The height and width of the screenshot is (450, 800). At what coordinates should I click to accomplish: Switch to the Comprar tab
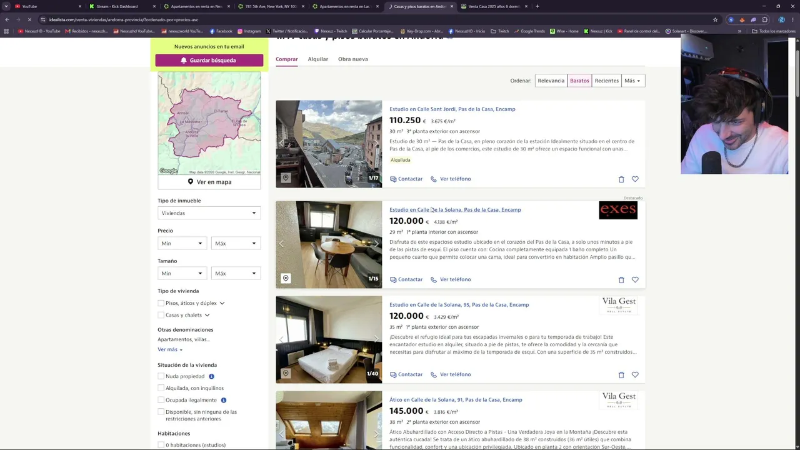pyautogui.click(x=287, y=59)
